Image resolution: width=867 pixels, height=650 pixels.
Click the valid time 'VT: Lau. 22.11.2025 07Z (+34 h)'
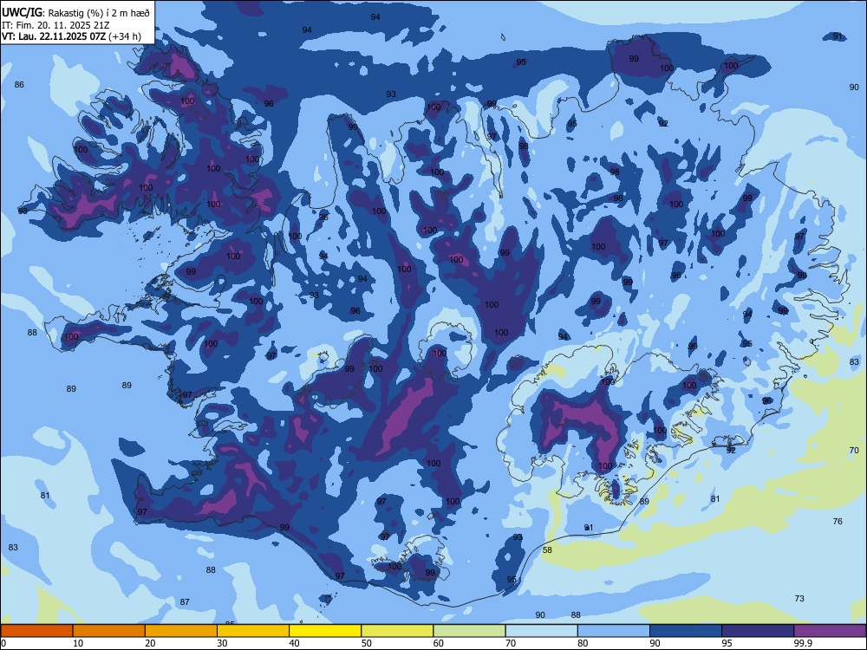71,36
